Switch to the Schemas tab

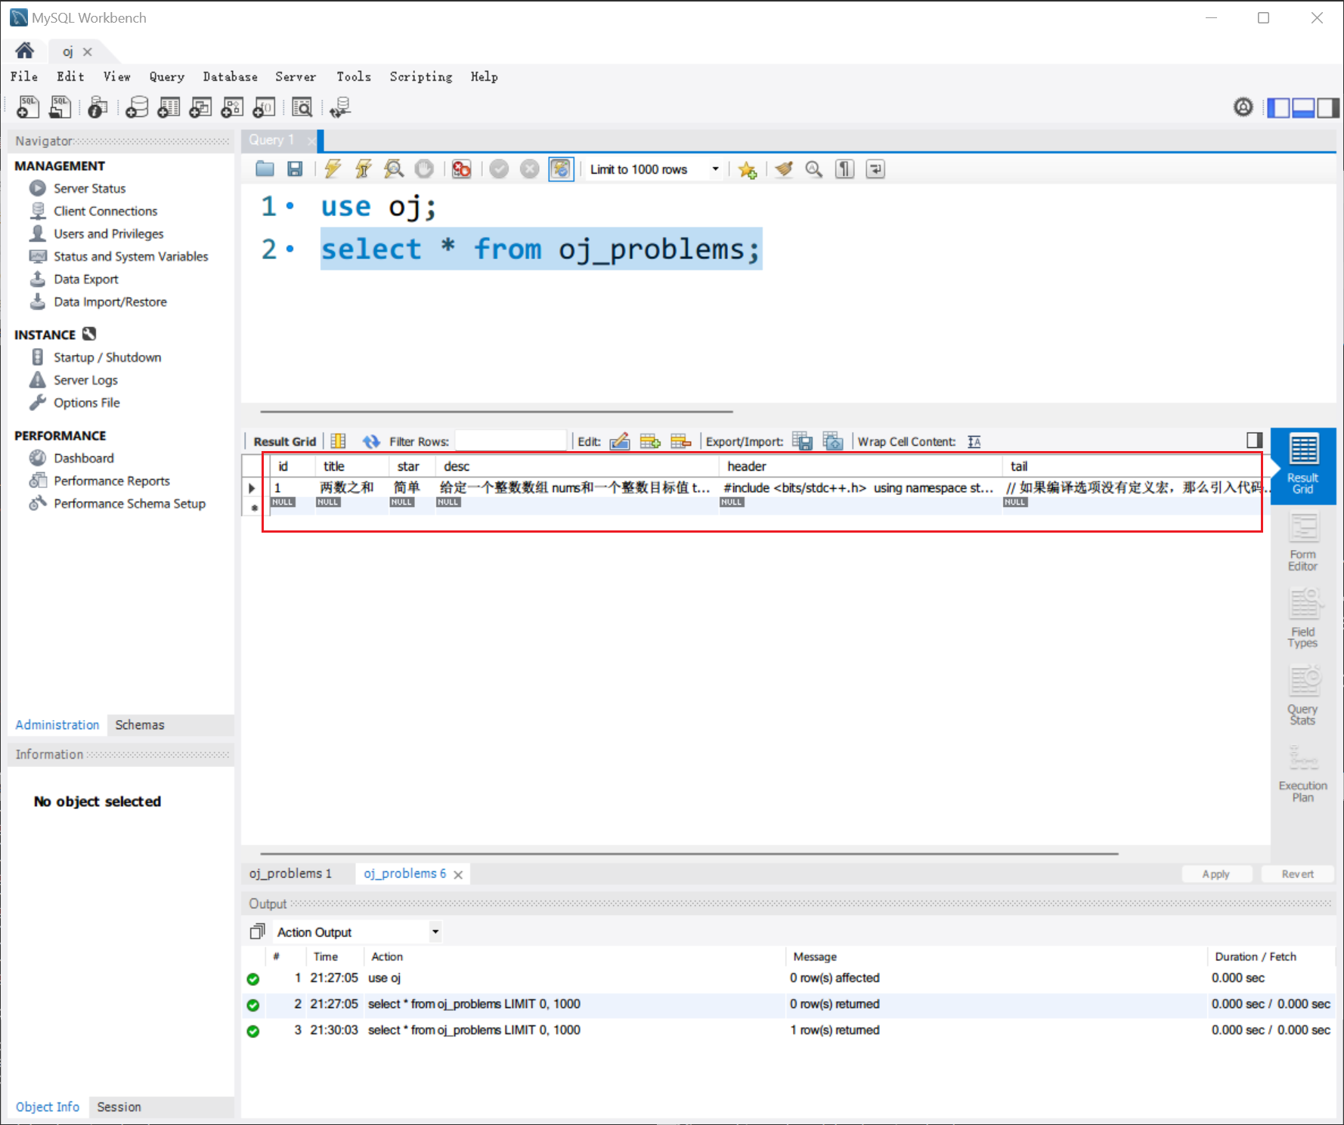click(x=140, y=725)
